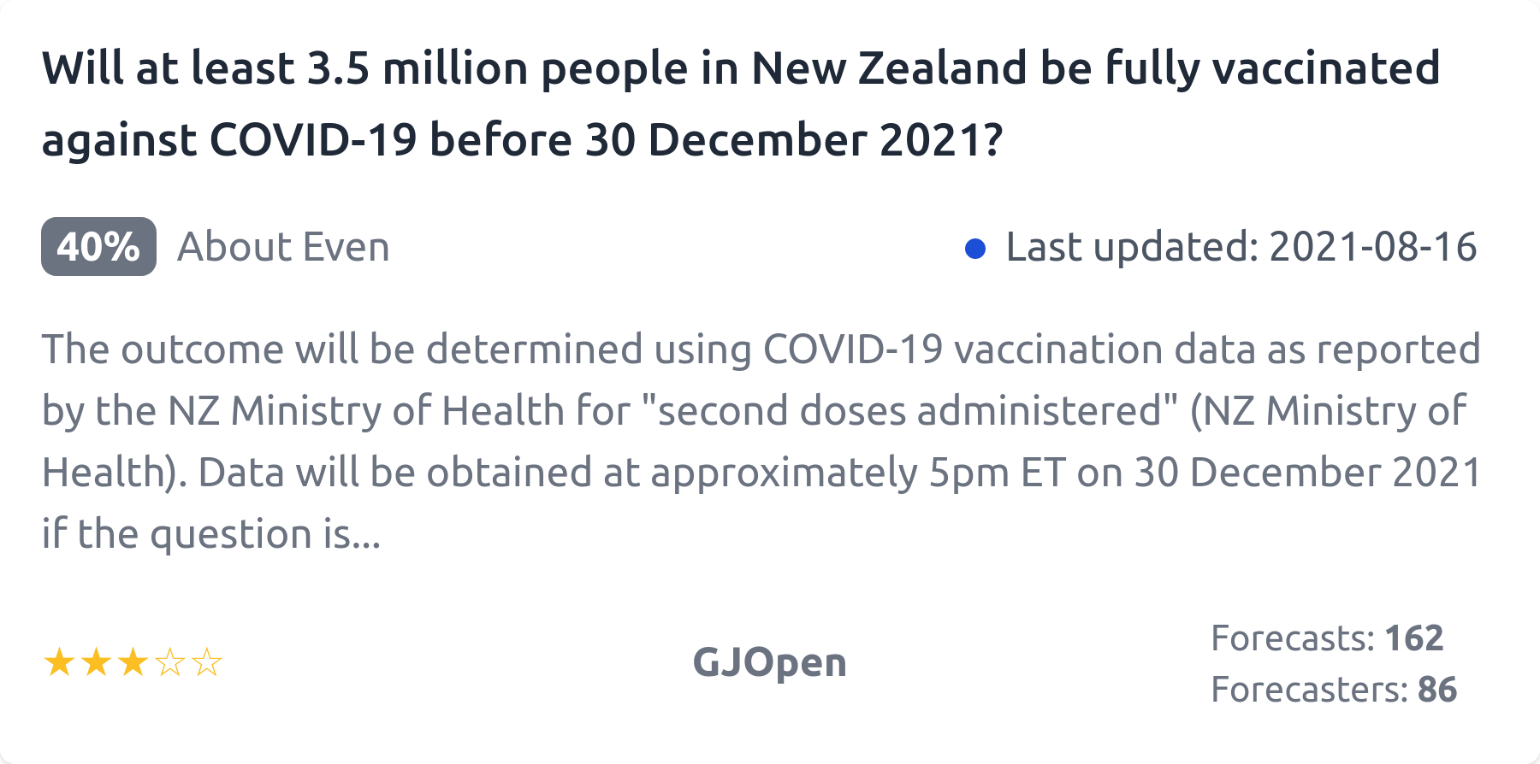Click the fourth empty star outline
1540x764 pixels.
click(x=170, y=662)
